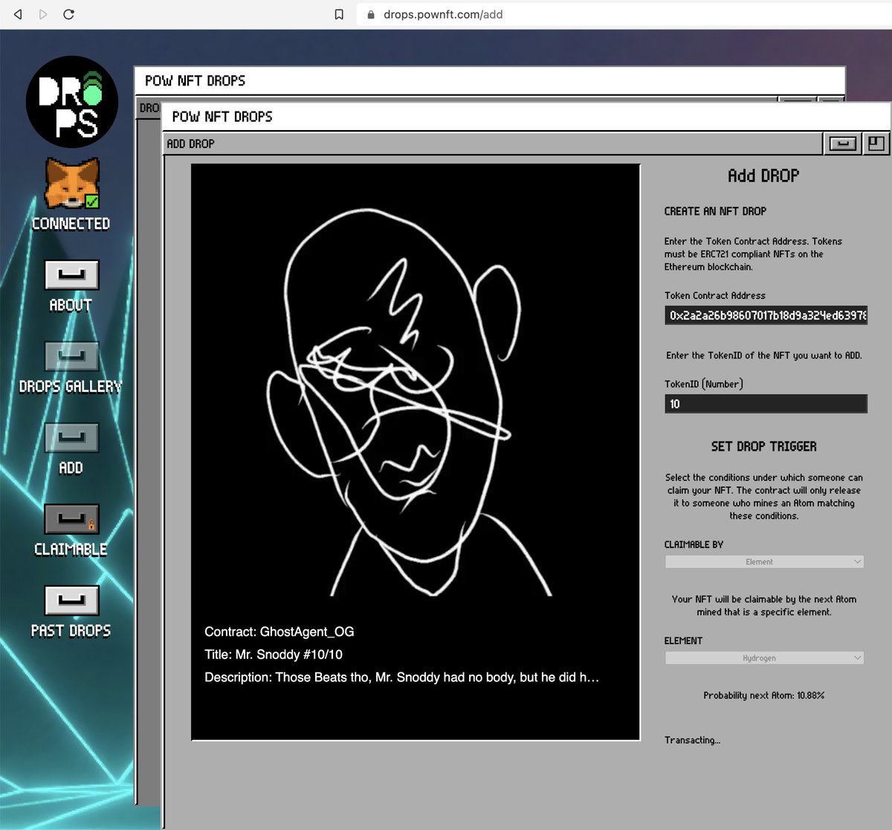892x830 pixels.
Task: Maximize the ADD DROP window
Action: pos(876,144)
